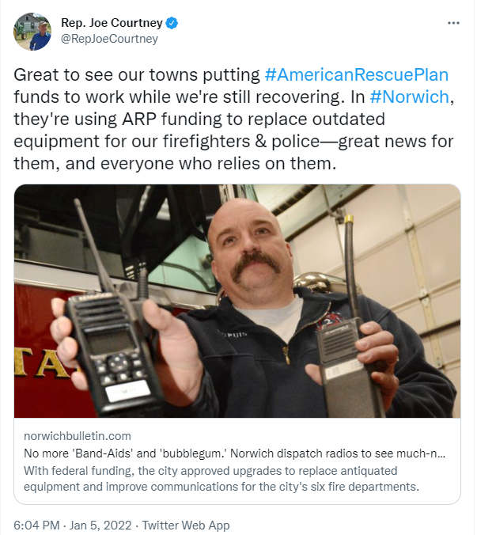This screenshot has width=477, height=535.
Task: Click the new Kenwood radio in the photo
Action: click(x=109, y=341)
